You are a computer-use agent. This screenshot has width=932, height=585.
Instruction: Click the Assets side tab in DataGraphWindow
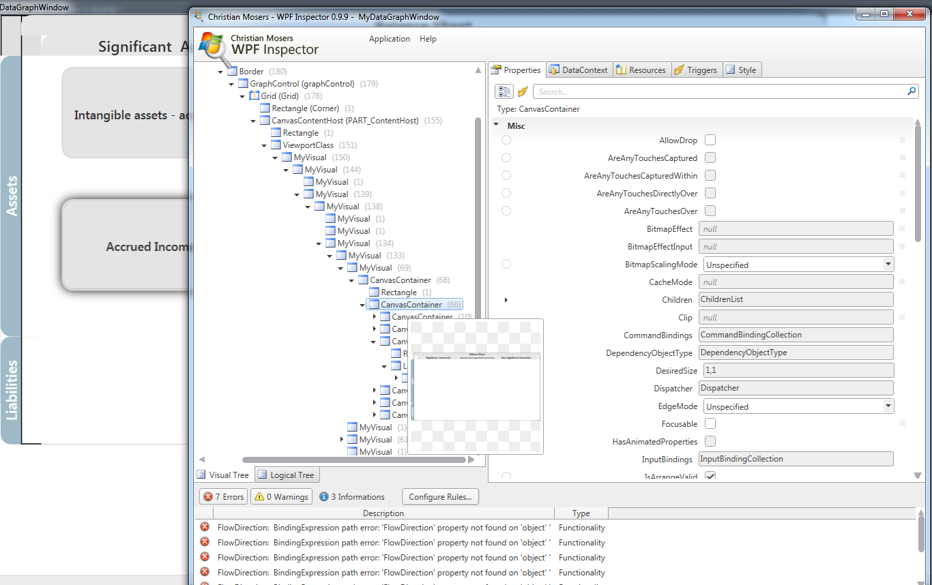coord(11,196)
